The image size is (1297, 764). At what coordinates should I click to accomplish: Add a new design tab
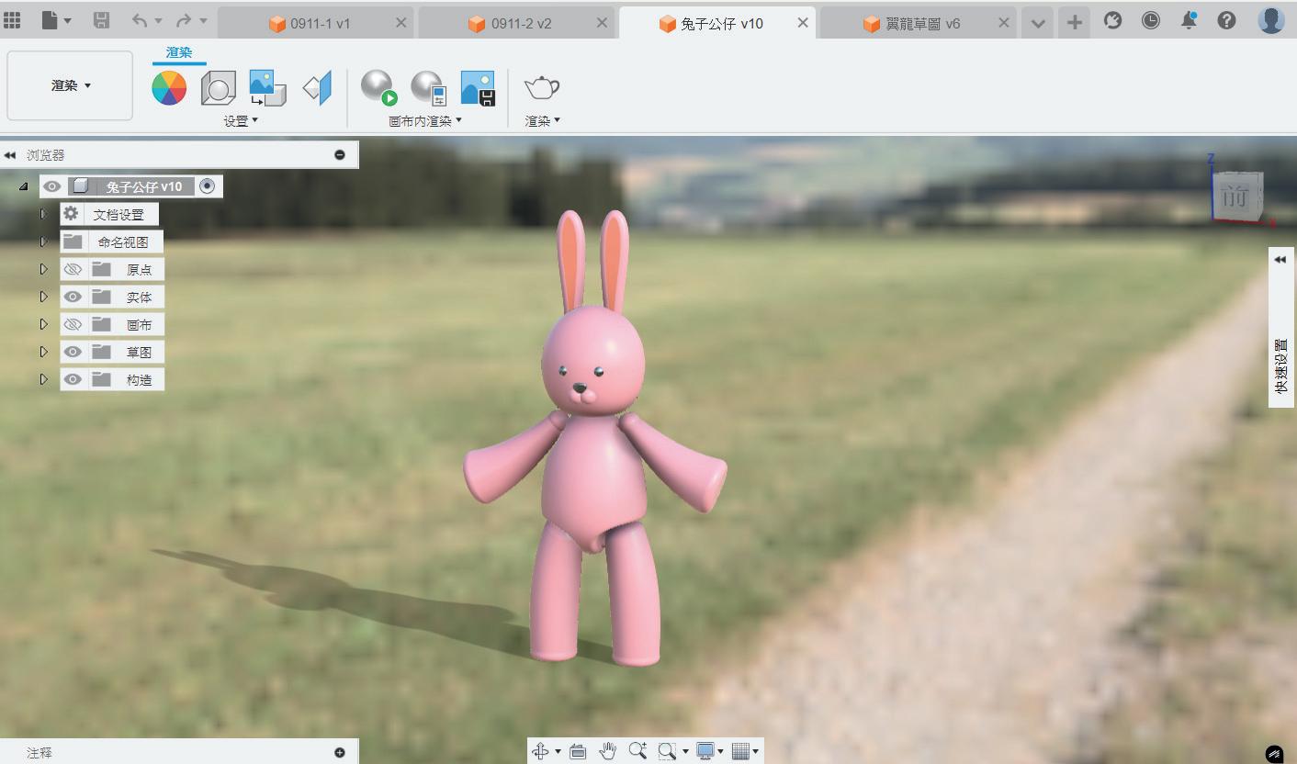click(x=1074, y=22)
